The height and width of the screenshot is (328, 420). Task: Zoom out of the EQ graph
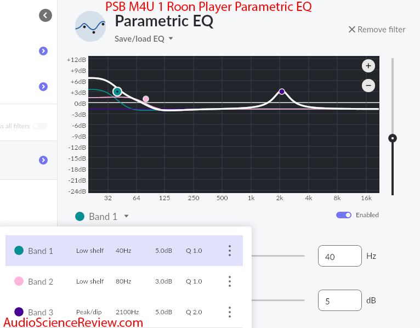368,86
